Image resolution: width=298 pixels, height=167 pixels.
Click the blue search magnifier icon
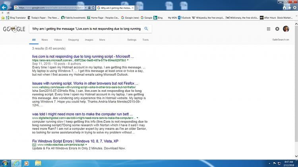[146, 28]
